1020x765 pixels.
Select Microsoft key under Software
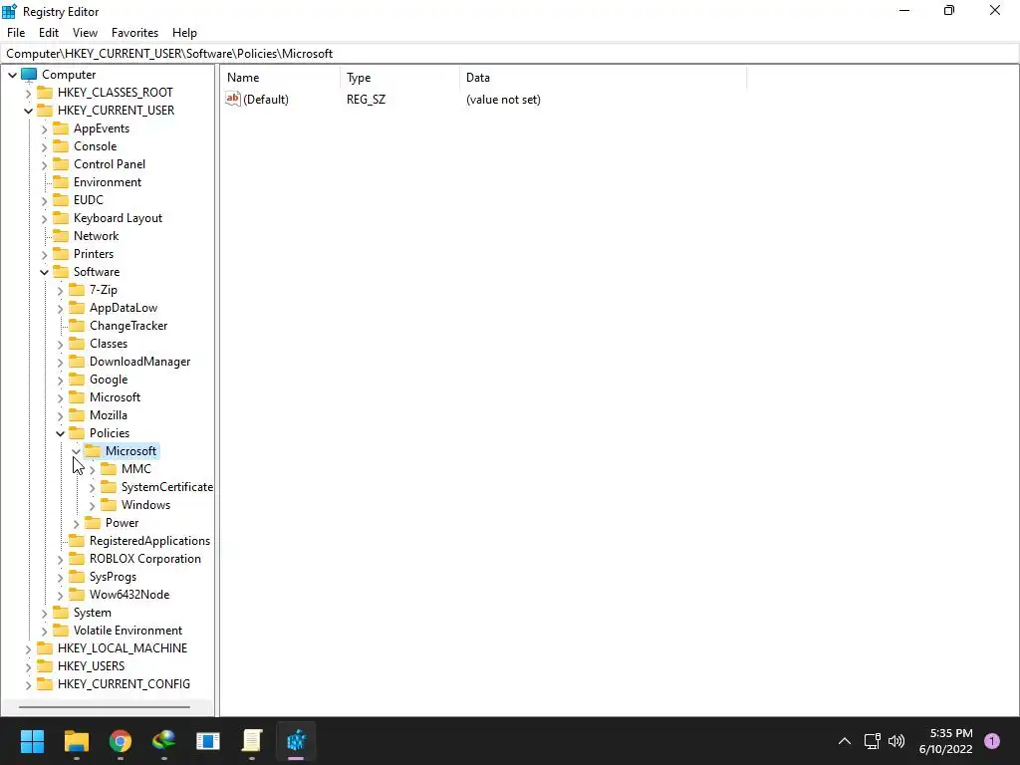(x=115, y=396)
